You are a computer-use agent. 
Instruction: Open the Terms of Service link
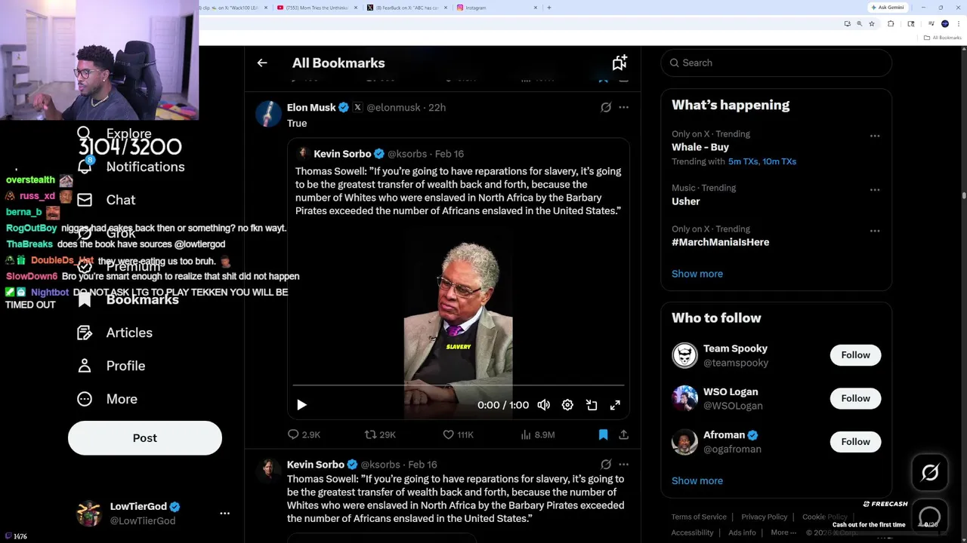(x=699, y=517)
